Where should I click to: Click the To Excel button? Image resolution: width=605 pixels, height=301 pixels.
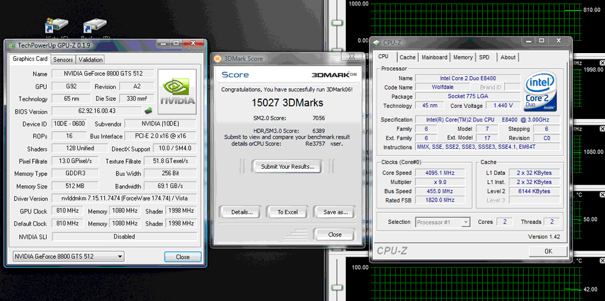283,212
